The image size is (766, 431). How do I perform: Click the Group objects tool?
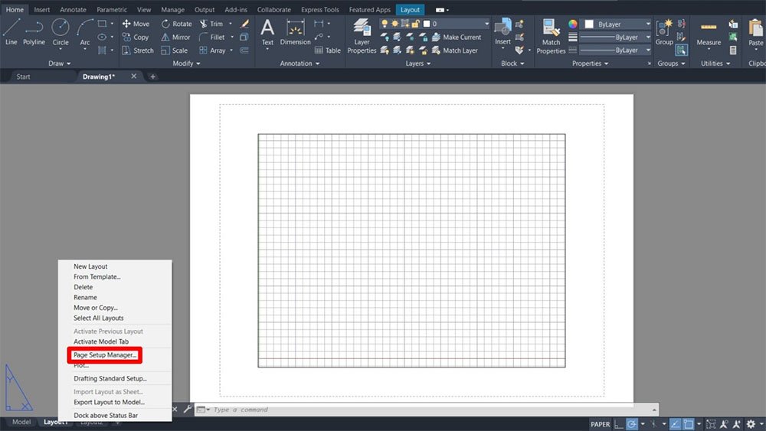tap(664, 32)
